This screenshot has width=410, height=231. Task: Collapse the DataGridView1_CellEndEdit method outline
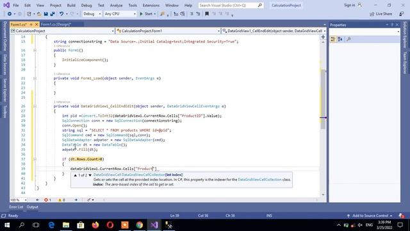[x=35, y=107]
